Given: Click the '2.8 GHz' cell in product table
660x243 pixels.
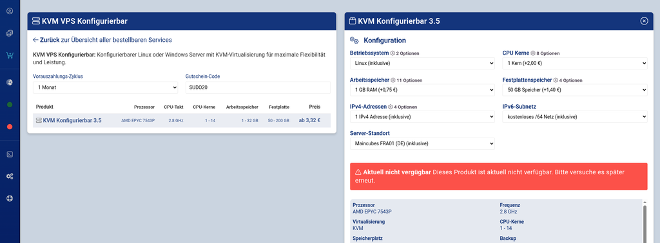Looking at the screenshot, I should tap(175, 120).
